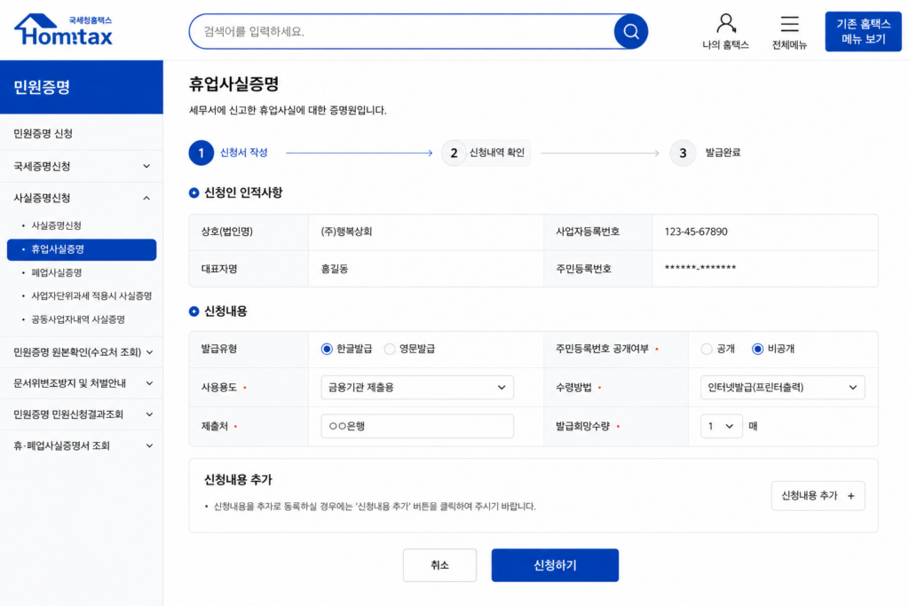Image resolution: width=909 pixels, height=606 pixels.
Task: Expand 문서위변조방지 및 처벌안내 chevron
Action: [149, 383]
